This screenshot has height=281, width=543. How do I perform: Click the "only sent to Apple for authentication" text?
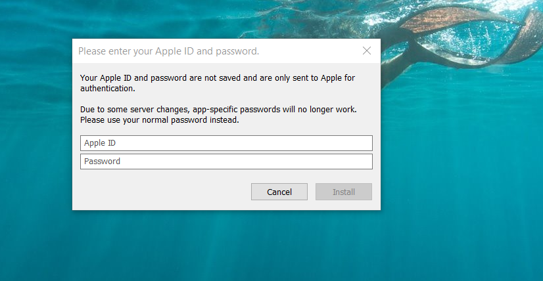[x=218, y=83]
